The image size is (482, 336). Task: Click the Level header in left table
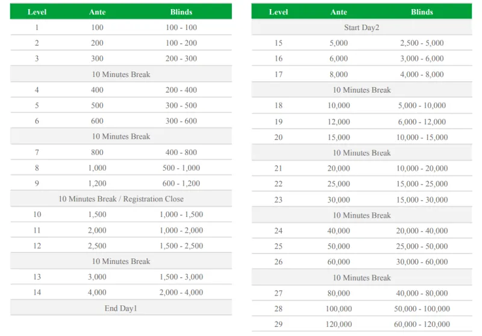[37, 12]
